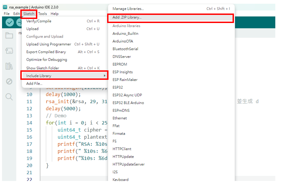Click the // Demo comment line
This screenshot has height=185, width=297.
coord(56,116)
